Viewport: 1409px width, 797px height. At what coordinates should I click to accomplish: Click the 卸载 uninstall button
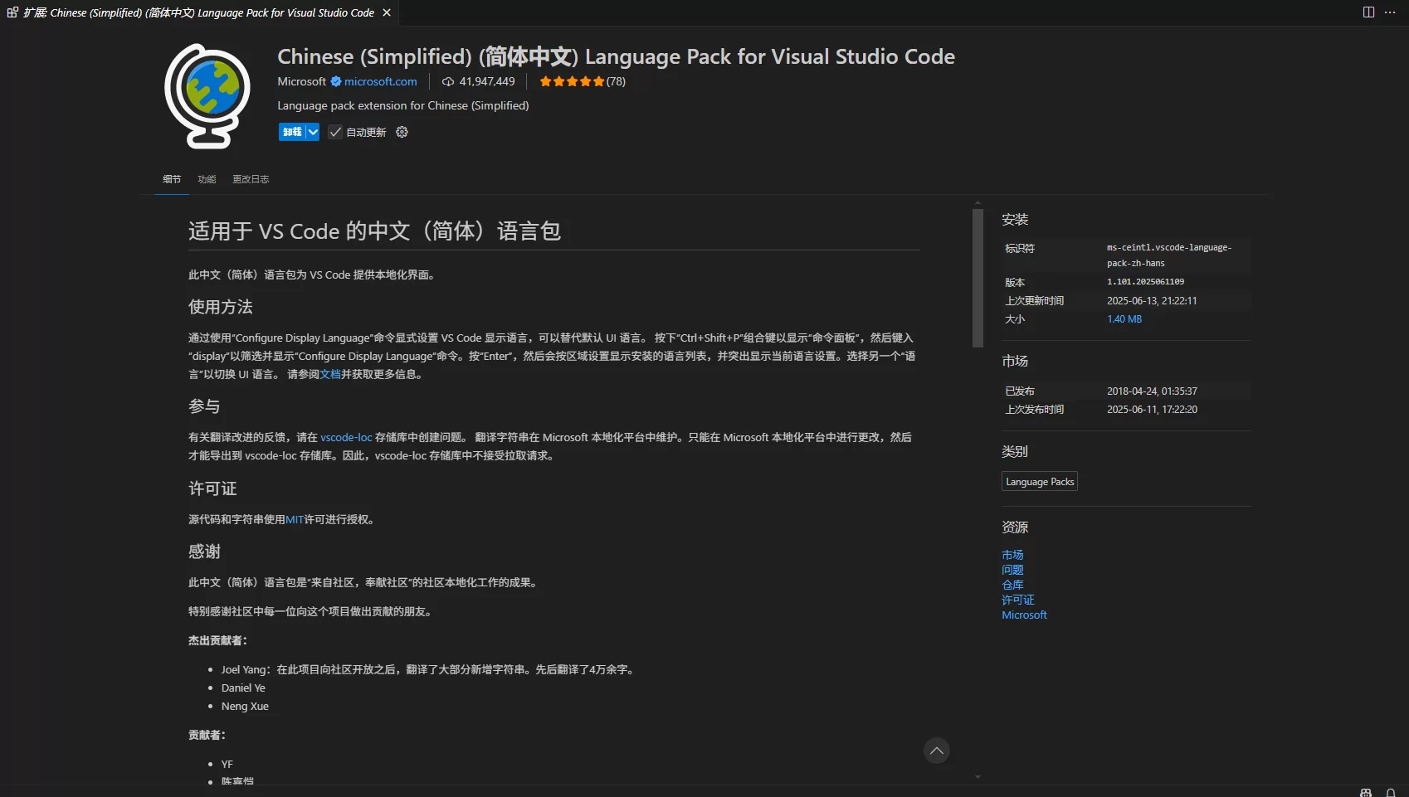click(x=292, y=132)
